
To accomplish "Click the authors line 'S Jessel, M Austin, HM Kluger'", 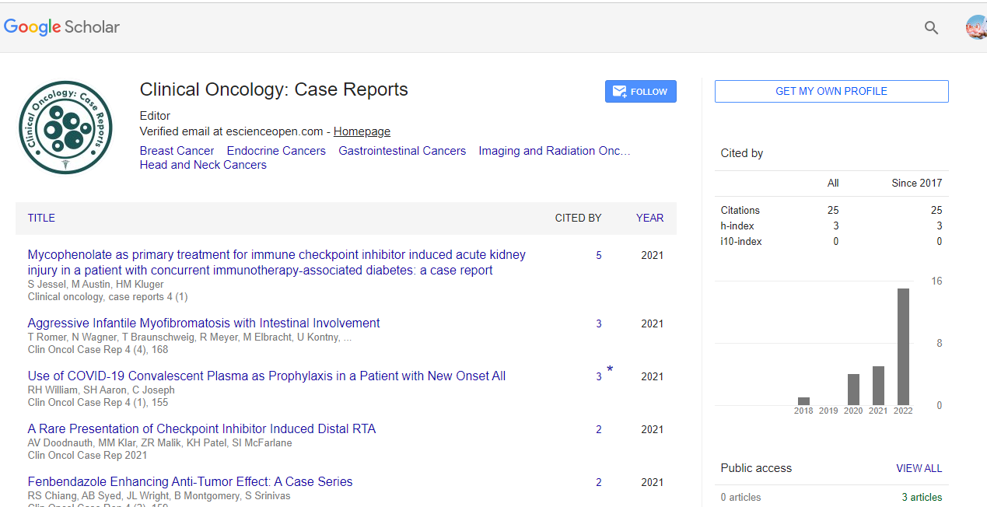I will 96,284.
